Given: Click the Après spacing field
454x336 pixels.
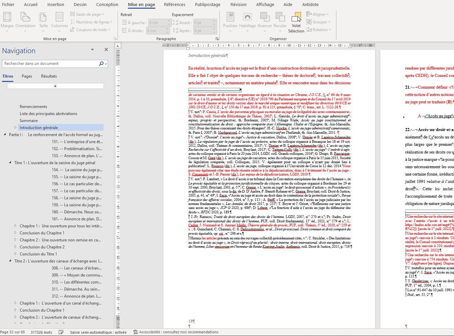Looking at the screenshot, I should tap(203, 31).
